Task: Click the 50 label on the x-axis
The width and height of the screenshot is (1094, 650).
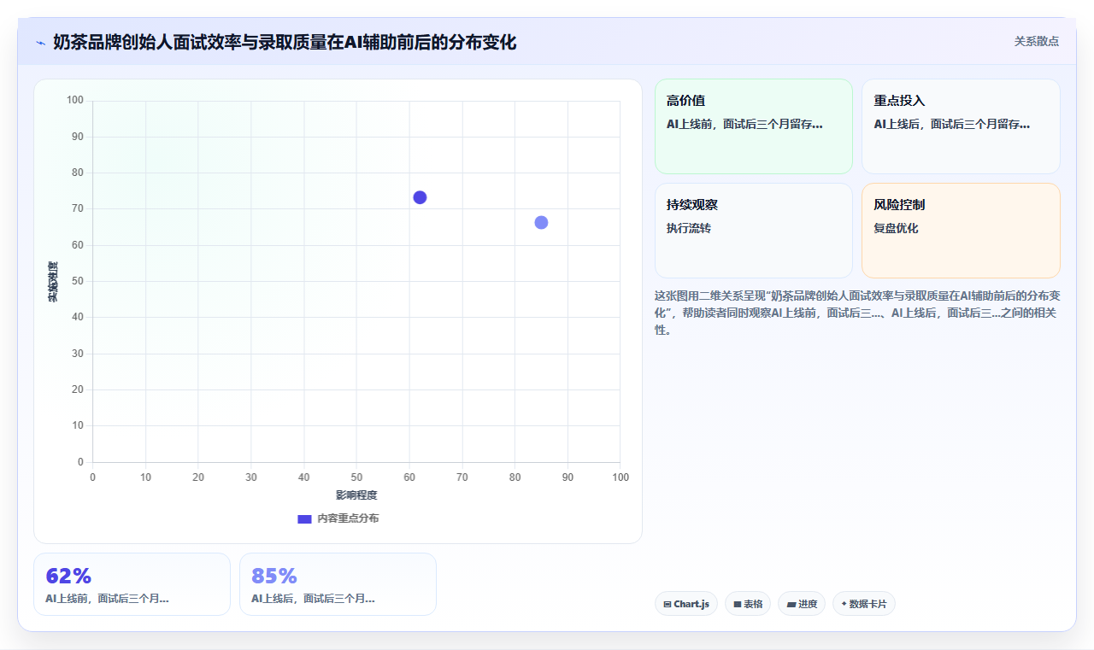Action: (356, 477)
